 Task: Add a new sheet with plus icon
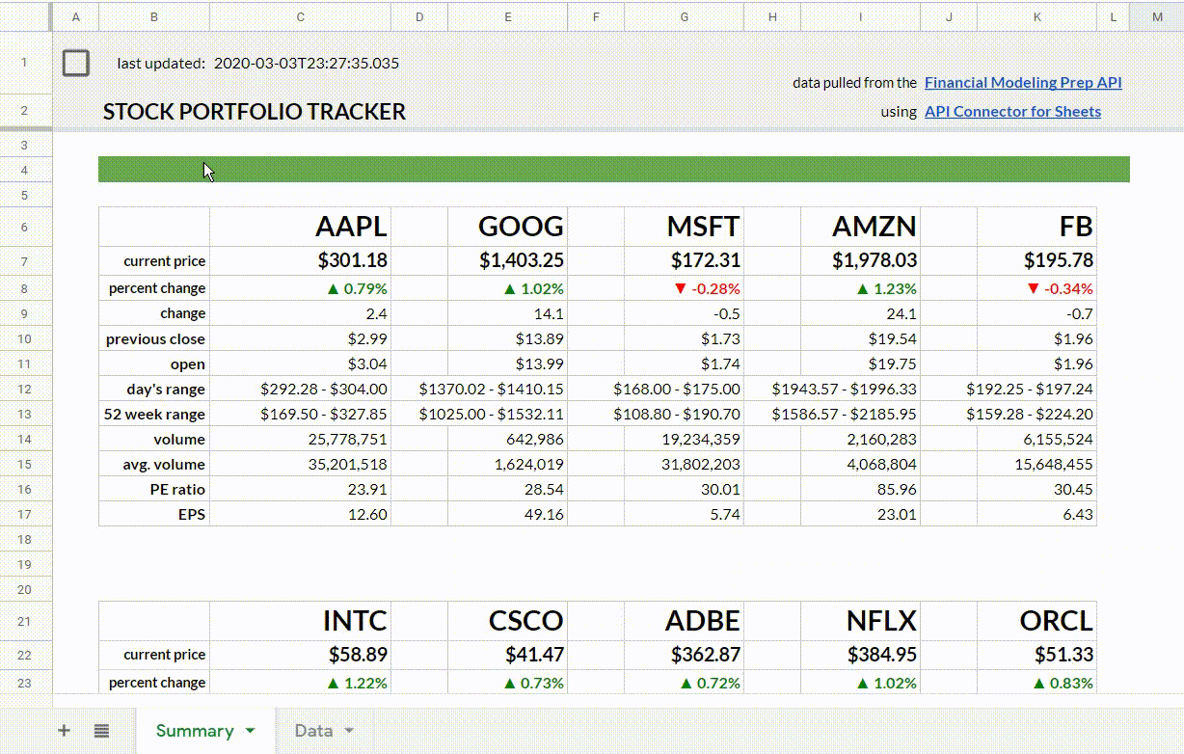click(x=64, y=731)
